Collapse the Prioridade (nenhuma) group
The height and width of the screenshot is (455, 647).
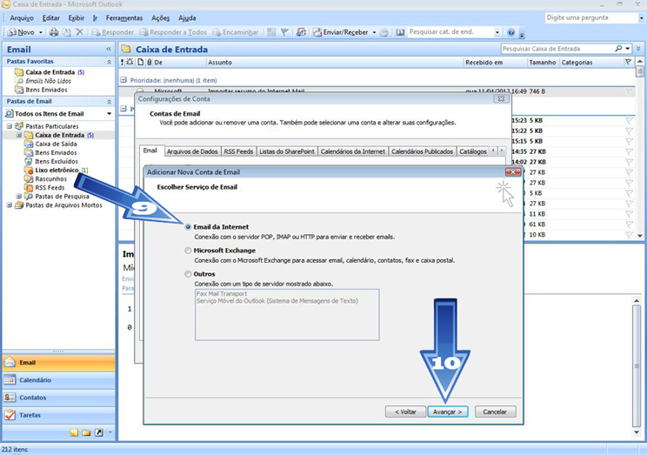(123, 80)
